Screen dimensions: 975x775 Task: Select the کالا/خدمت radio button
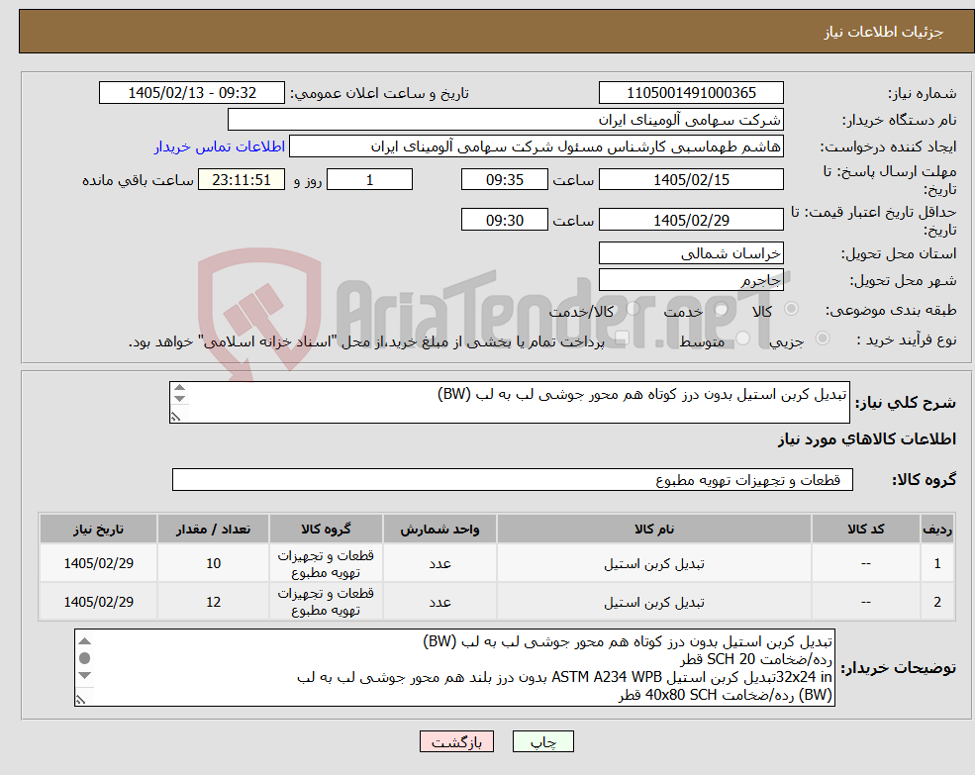(x=633, y=309)
